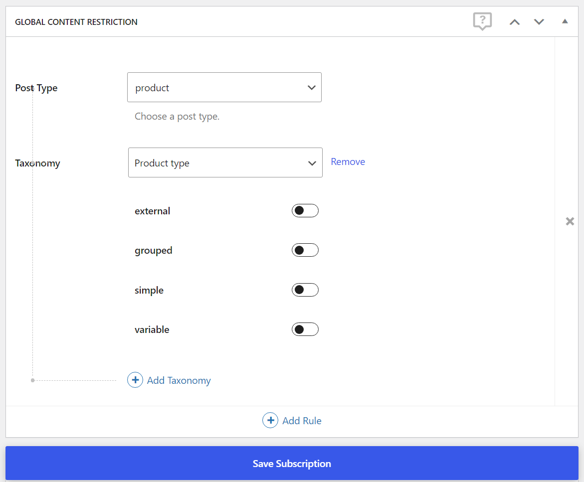The image size is (584, 482).
Task: Click the 'simple' label text
Action: pyautogui.click(x=149, y=290)
